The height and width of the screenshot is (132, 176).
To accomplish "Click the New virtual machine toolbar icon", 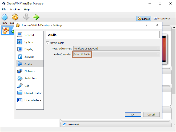I will (5, 17).
